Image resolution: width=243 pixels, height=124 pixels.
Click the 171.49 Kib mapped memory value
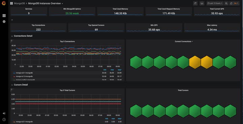tap(169, 13)
